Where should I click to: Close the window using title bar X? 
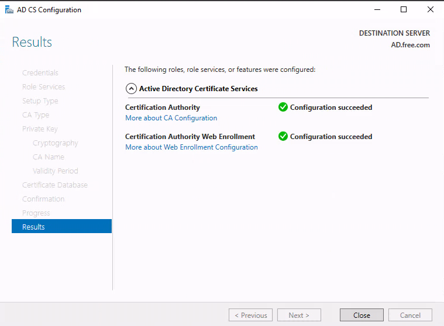(x=430, y=9)
